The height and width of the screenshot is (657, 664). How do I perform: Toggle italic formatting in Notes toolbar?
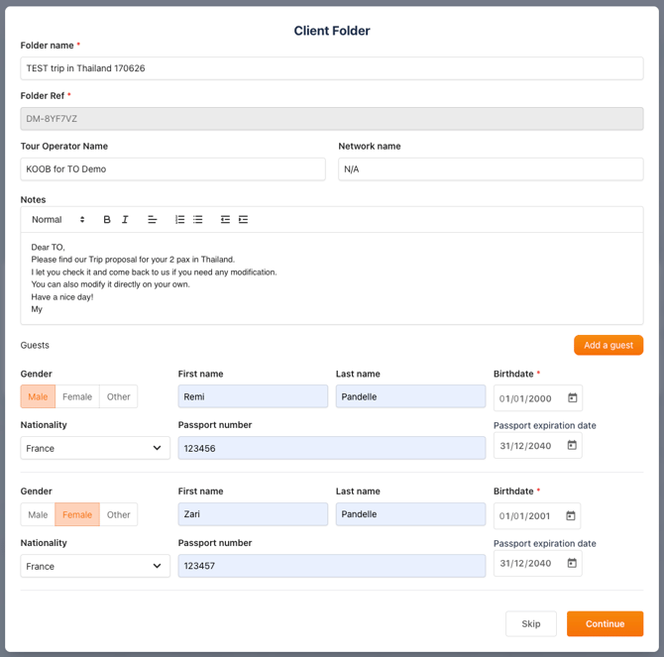125,219
